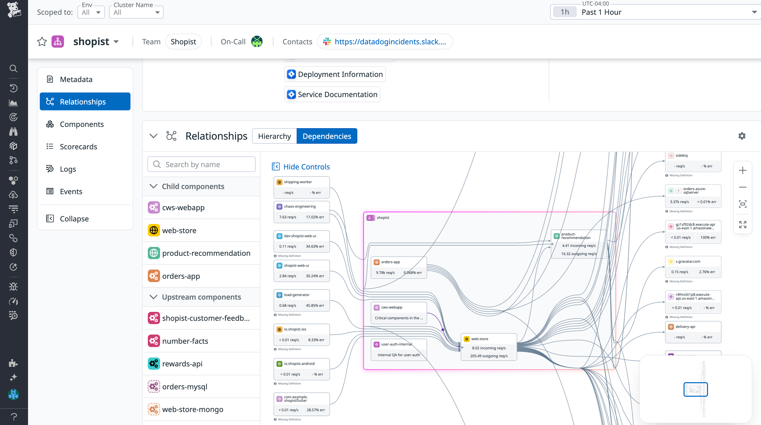Collapse the left panel using Collapse item
The width and height of the screenshot is (761, 425).
74,219
